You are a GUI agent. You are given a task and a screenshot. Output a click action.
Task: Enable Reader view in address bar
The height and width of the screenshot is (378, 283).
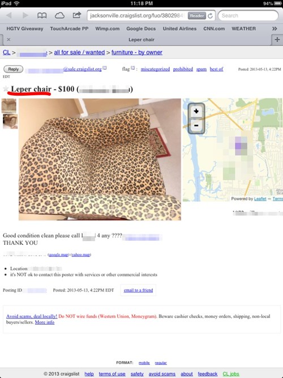pos(197,16)
